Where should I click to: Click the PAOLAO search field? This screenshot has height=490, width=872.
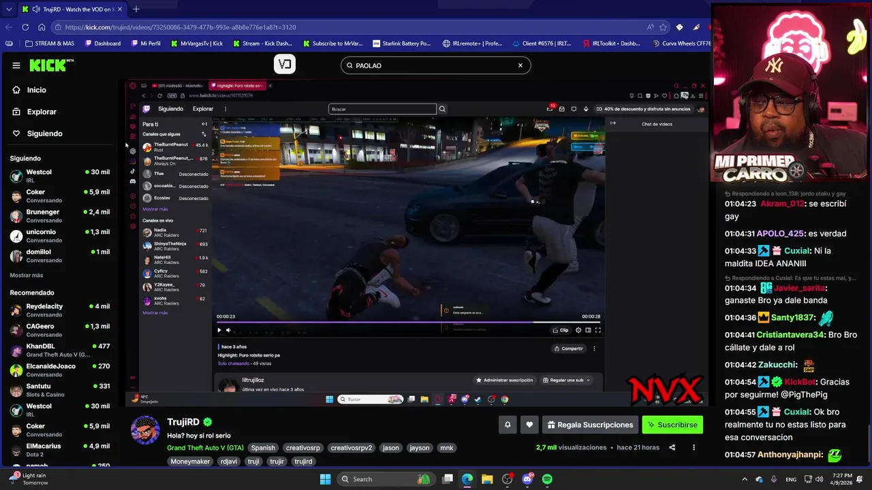[436, 65]
